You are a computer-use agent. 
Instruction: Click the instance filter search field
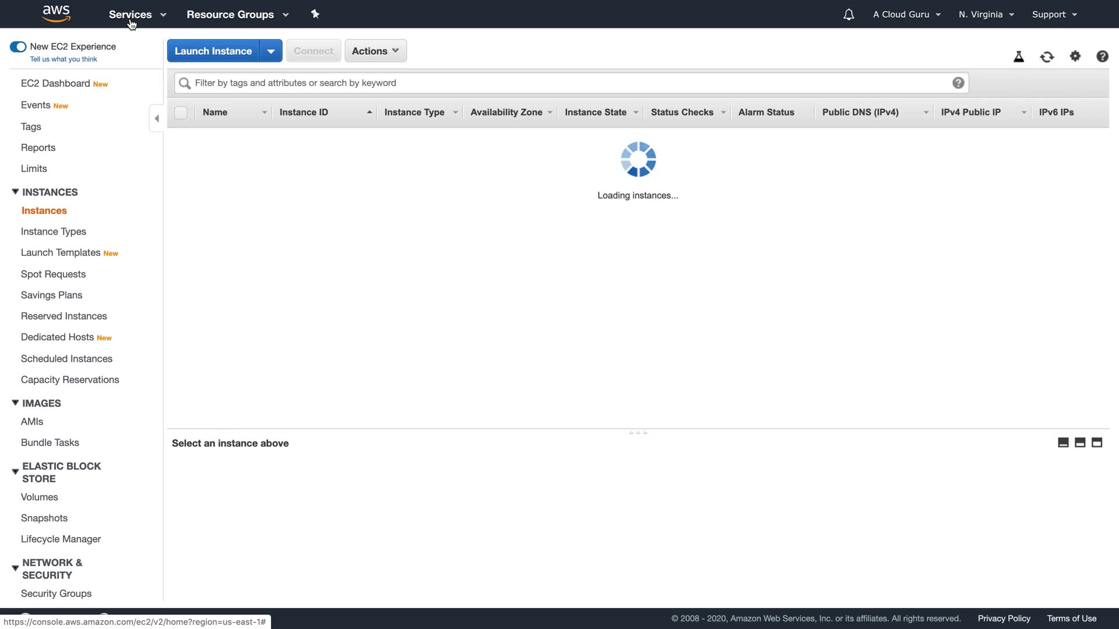(x=571, y=83)
